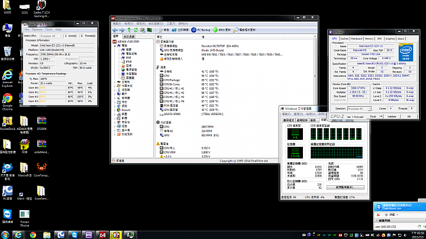Open Options menu in Core Temp
426x239 pixels.
pyautogui.click(x=37, y=30)
